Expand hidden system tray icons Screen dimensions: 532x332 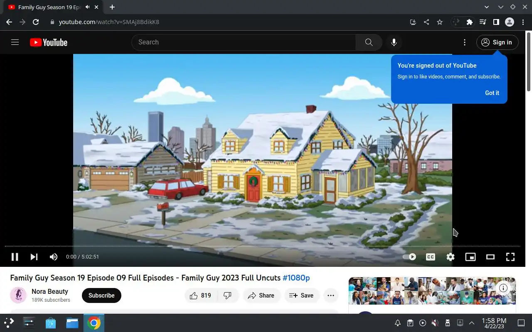click(x=472, y=323)
